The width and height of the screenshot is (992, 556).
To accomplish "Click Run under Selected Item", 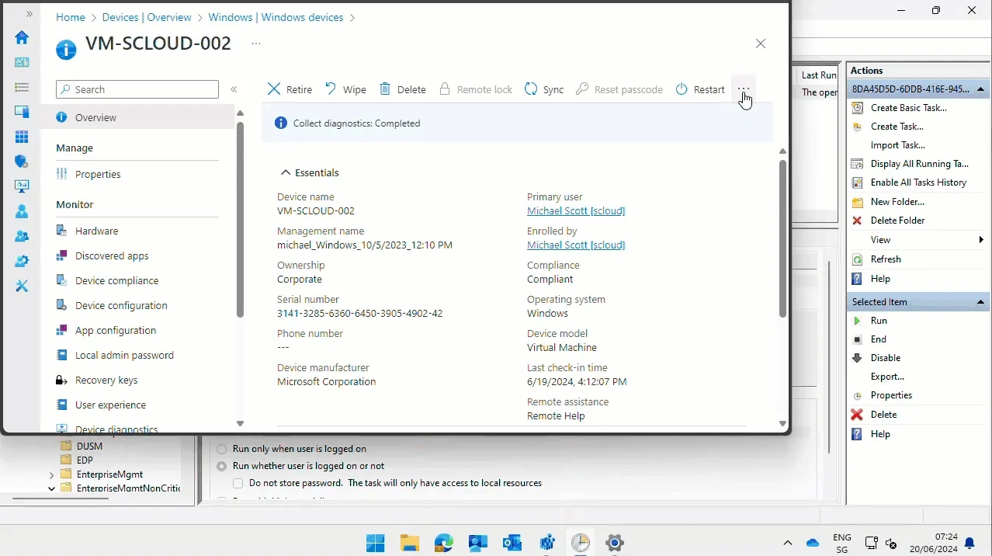I will 878,321.
